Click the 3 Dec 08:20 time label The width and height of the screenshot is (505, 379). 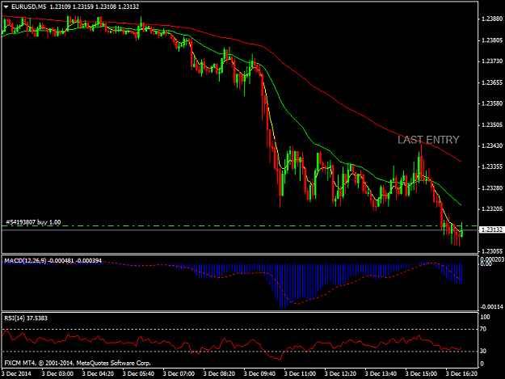click(219, 374)
